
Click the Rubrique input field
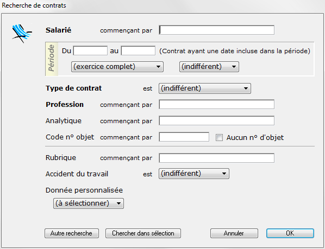(x=217, y=158)
